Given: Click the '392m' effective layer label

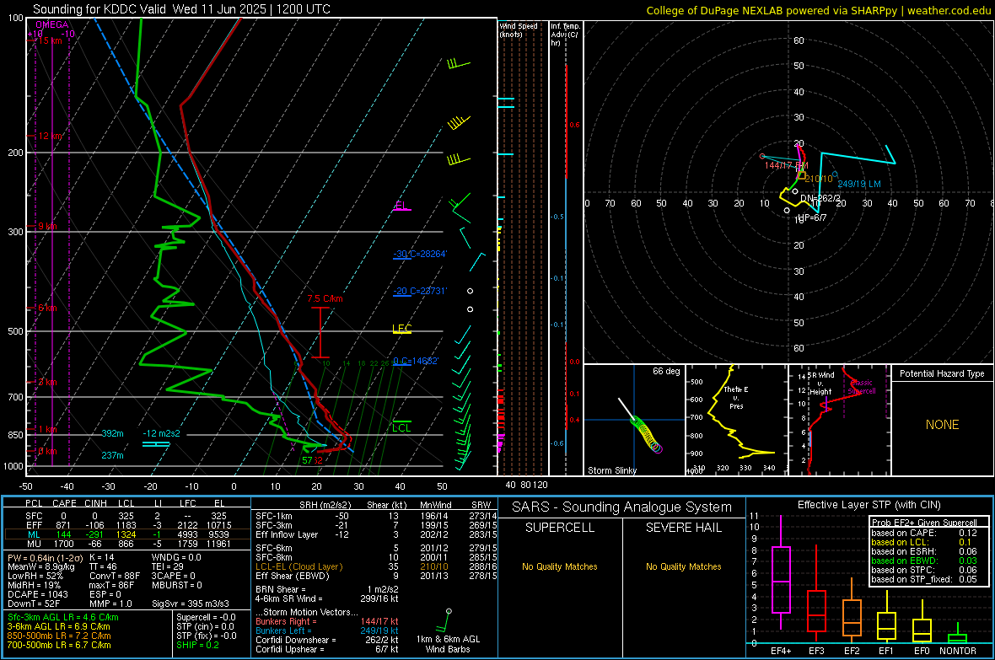Looking at the screenshot, I should [112, 433].
